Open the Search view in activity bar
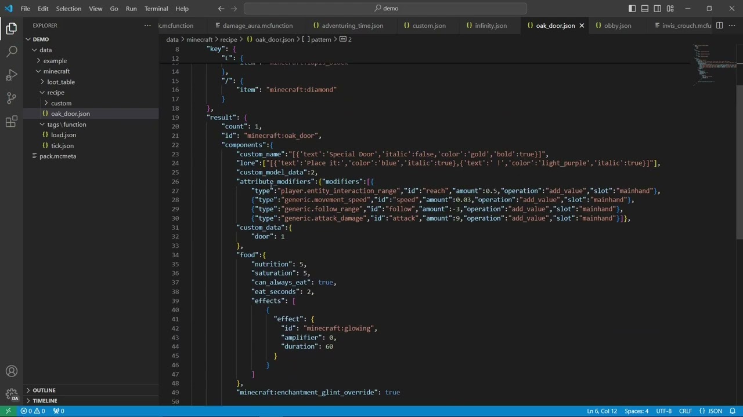The image size is (743, 417). pyautogui.click(x=12, y=52)
